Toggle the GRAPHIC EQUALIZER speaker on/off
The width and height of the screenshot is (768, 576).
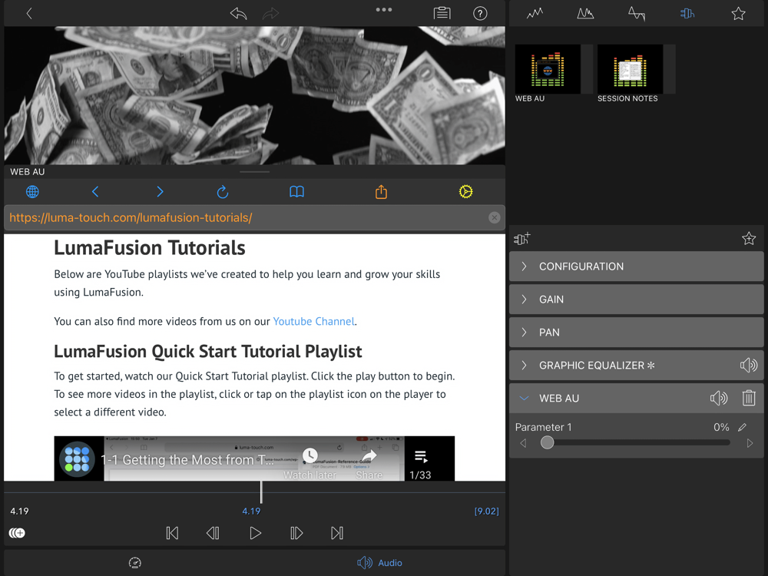[x=748, y=366]
